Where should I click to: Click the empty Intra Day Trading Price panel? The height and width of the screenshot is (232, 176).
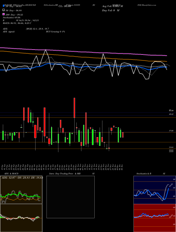click(x=70, y=197)
